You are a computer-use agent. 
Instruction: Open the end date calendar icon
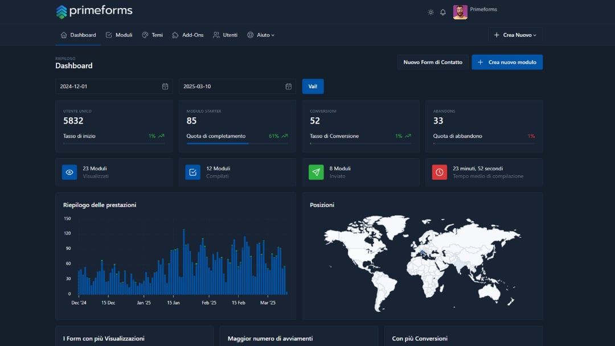pyautogui.click(x=288, y=86)
